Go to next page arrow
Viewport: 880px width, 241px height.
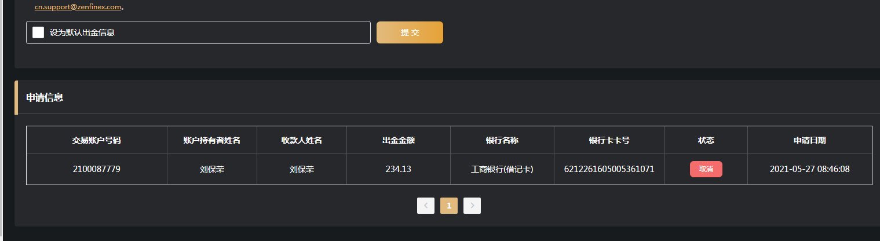pyautogui.click(x=472, y=205)
